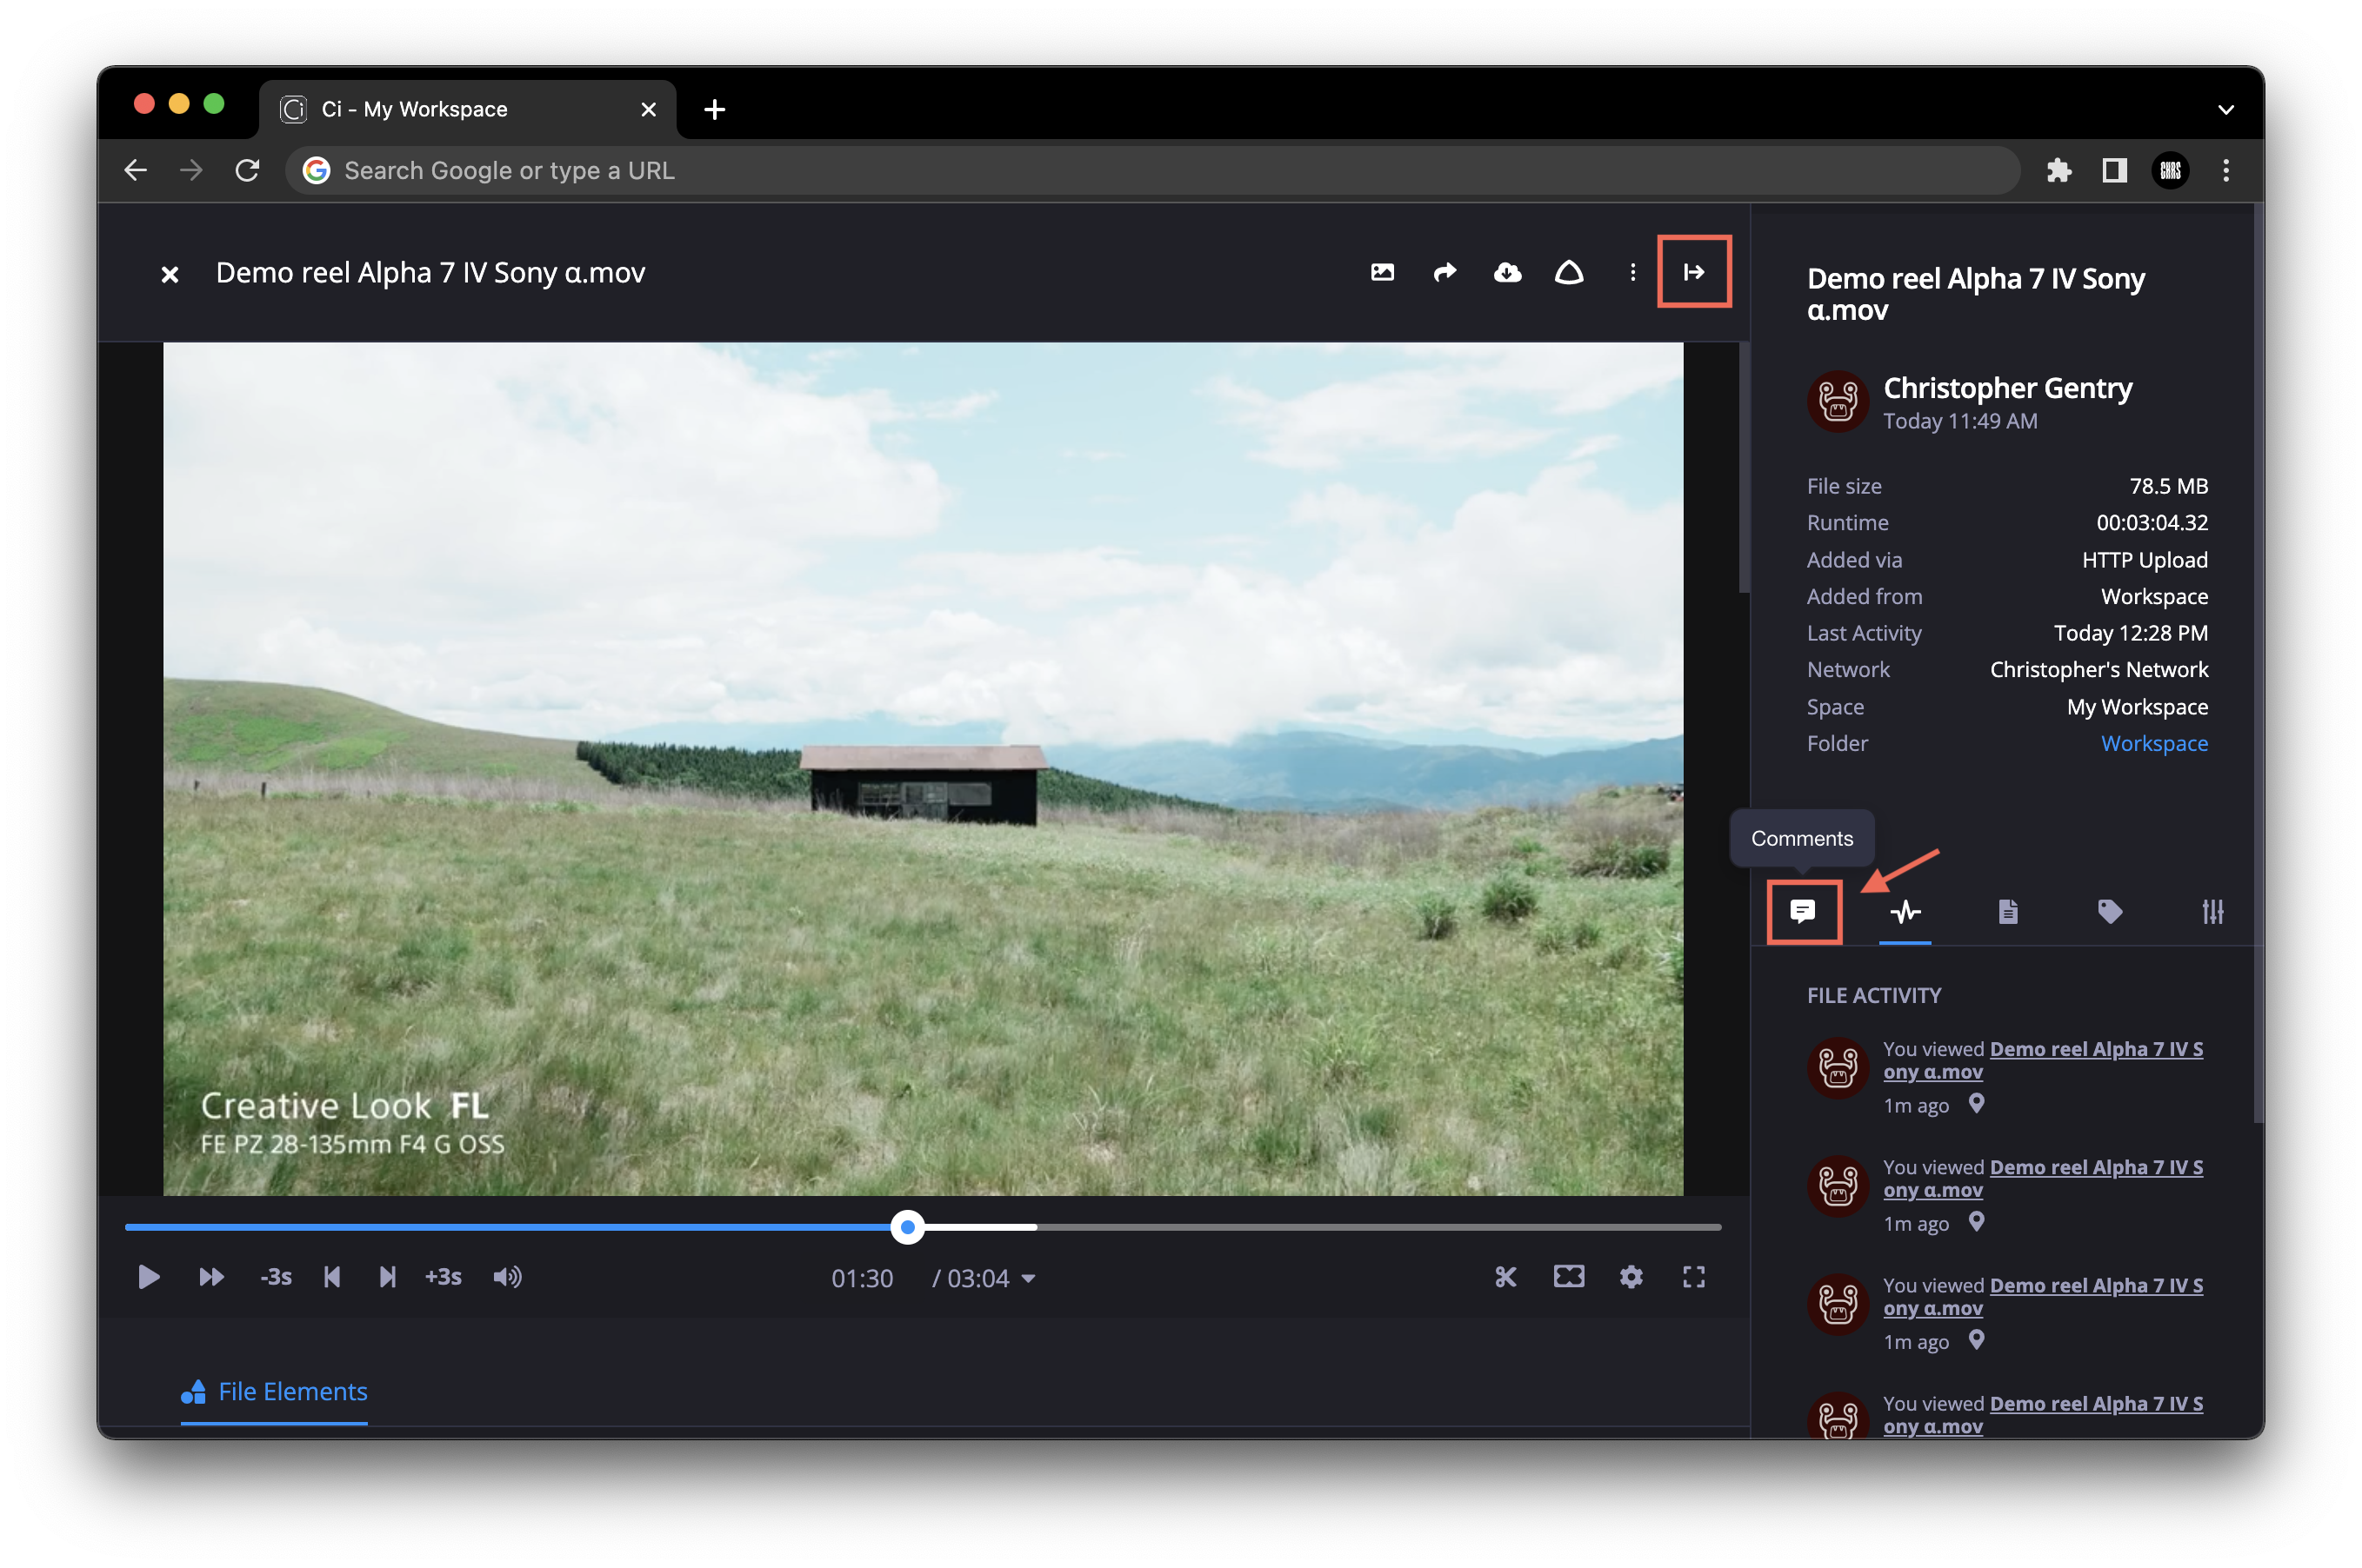Click the second activity location pin

click(x=1976, y=1222)
